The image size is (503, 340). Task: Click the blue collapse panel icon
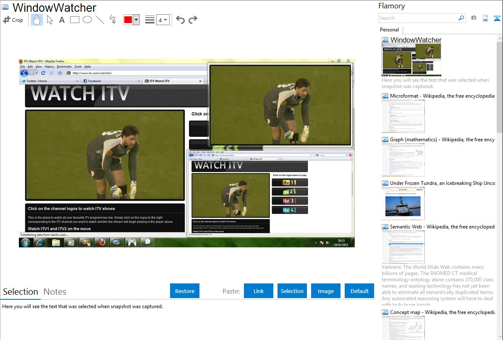point(497,18)
